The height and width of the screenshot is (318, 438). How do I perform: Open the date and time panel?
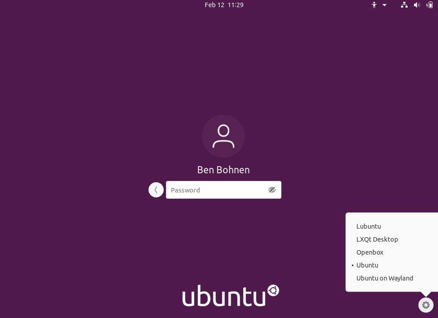(224, 5)
